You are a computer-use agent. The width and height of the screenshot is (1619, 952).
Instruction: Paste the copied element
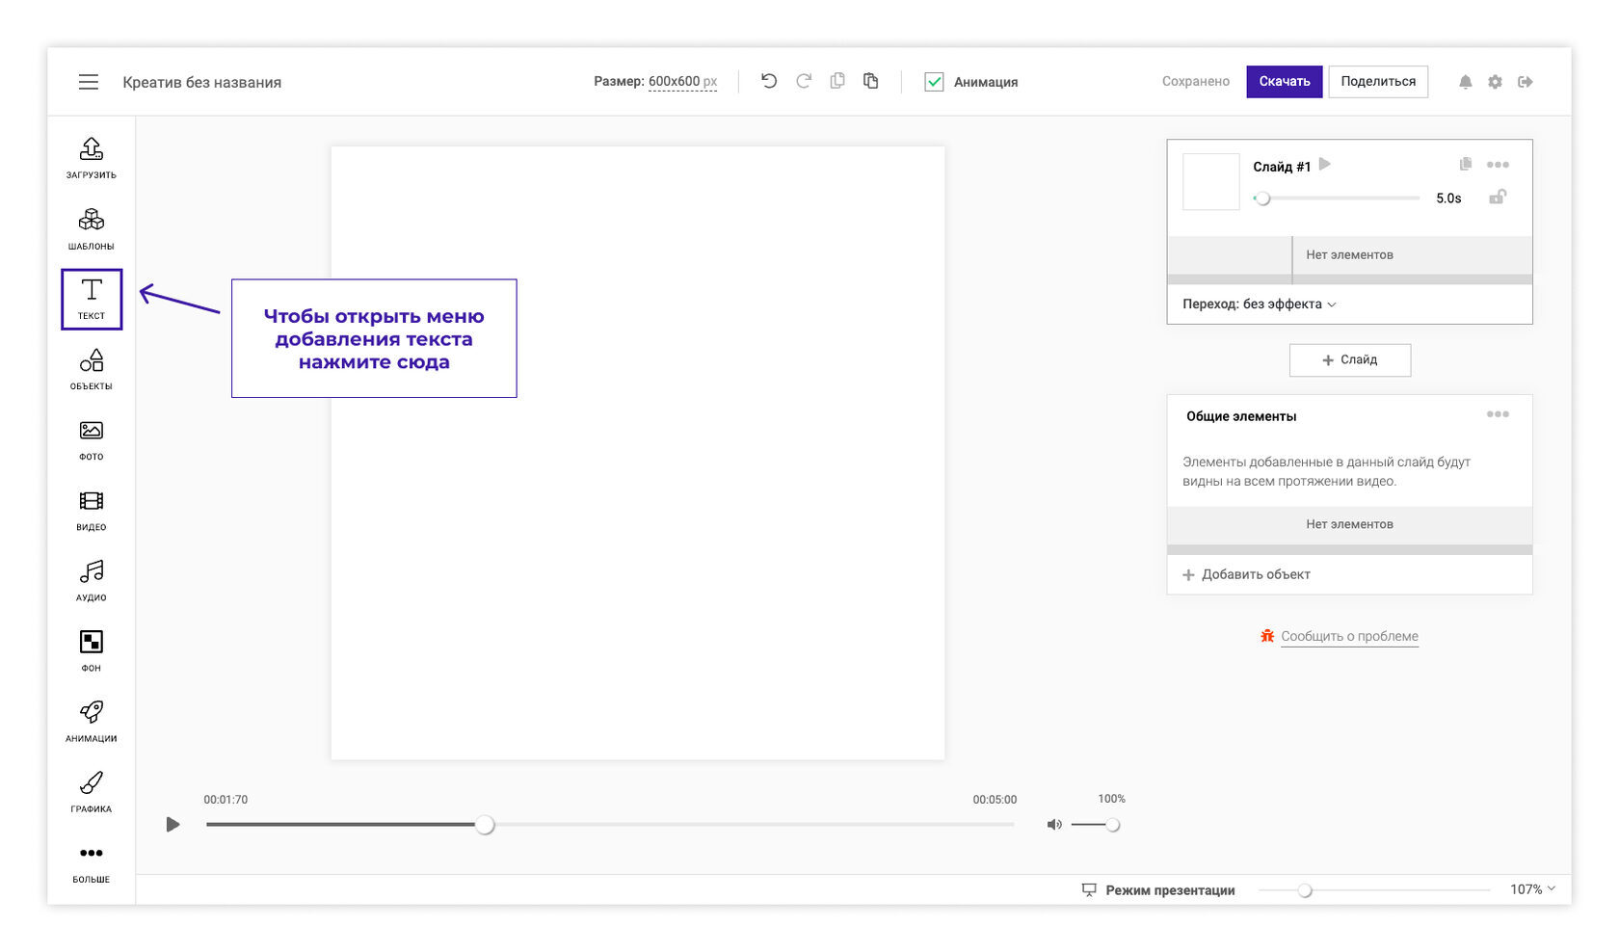[871, 81]
